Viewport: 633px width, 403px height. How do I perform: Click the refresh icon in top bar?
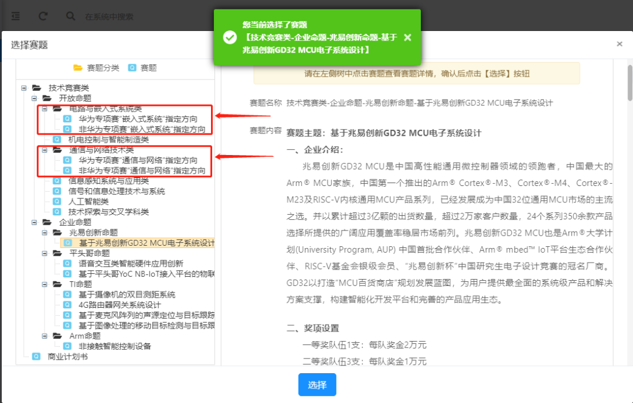click(43, 16)
